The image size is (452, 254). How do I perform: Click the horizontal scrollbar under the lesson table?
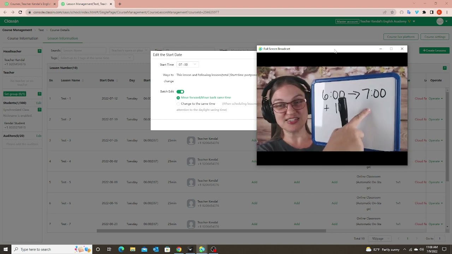(211, 231)
